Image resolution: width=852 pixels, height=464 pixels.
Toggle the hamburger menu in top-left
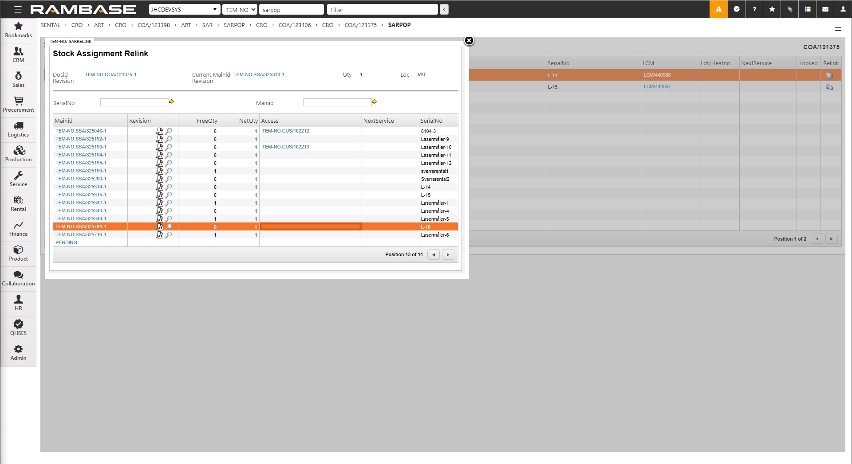click(x=18, y=9)
